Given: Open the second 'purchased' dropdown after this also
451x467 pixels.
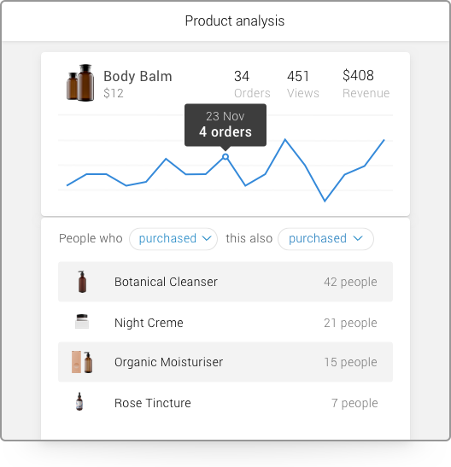Looking at the screenshot, I should point(325,239).
